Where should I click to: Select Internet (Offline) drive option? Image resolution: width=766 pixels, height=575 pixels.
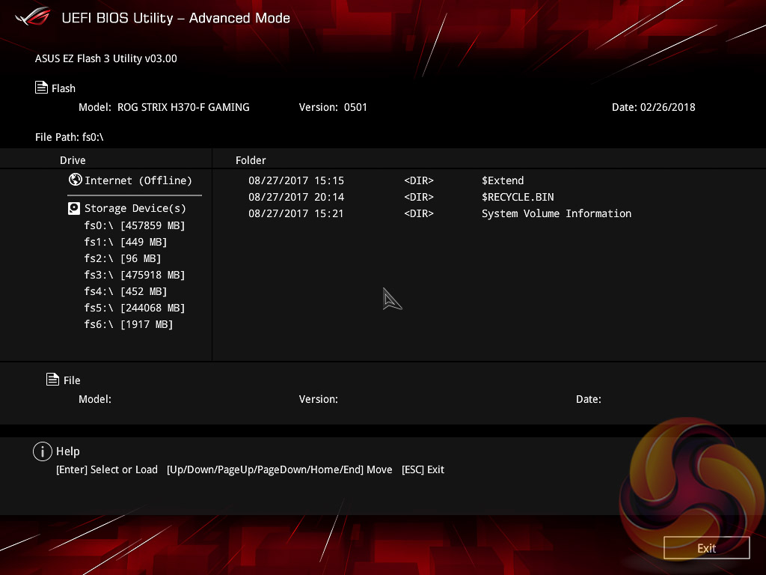tap(138, 180)
